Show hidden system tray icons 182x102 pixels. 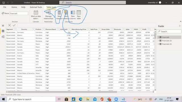(146, 99)
